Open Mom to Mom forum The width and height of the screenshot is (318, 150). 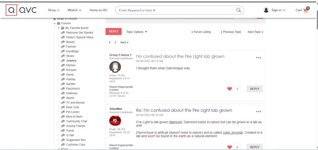click(x=74, y=117)
